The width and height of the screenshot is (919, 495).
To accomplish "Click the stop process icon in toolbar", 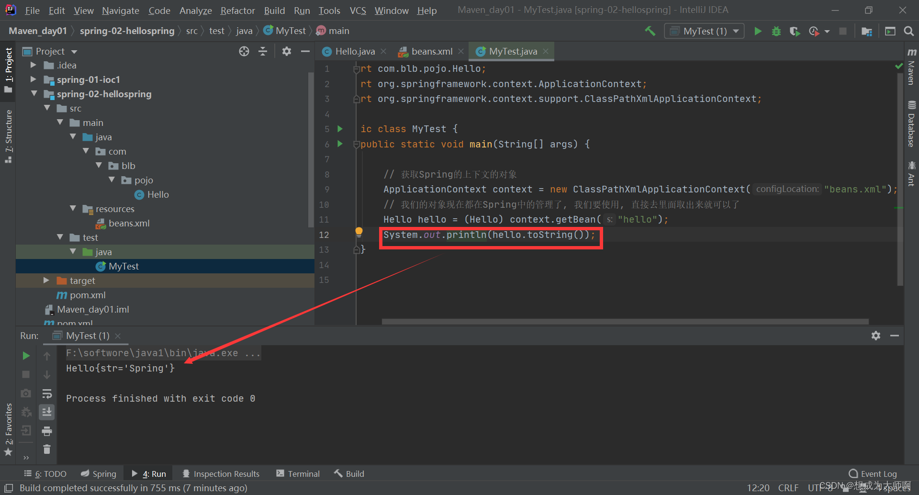I will pos(843,31).
